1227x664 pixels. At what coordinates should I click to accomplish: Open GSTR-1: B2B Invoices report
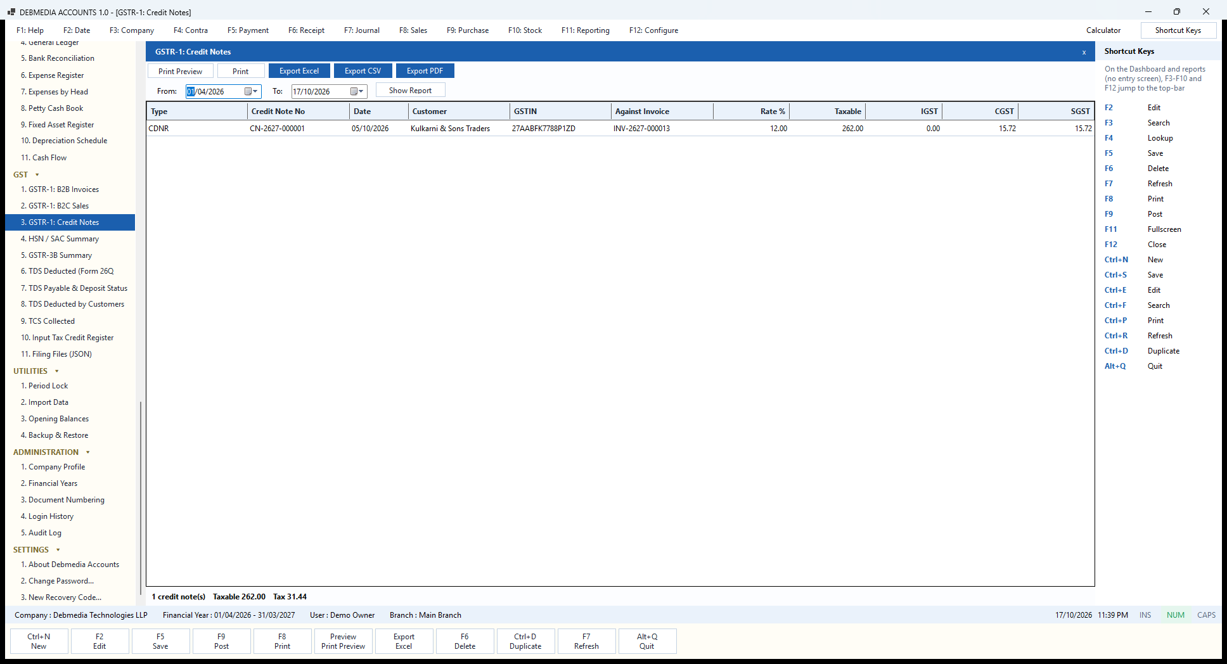click(70, 189)
